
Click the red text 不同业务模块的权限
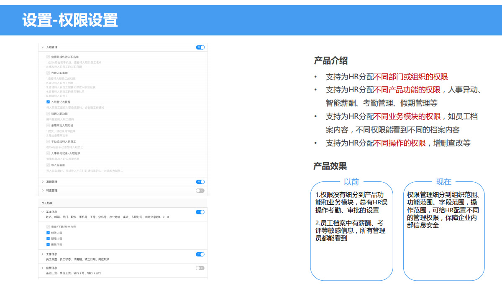coord(407,116)
